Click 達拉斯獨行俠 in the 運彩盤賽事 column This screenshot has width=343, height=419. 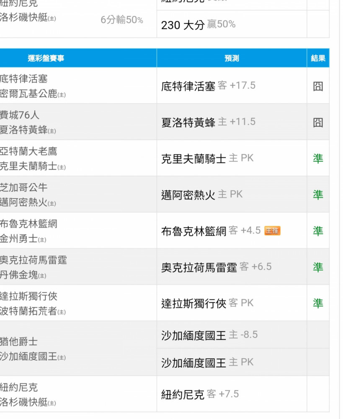[28, 296]
